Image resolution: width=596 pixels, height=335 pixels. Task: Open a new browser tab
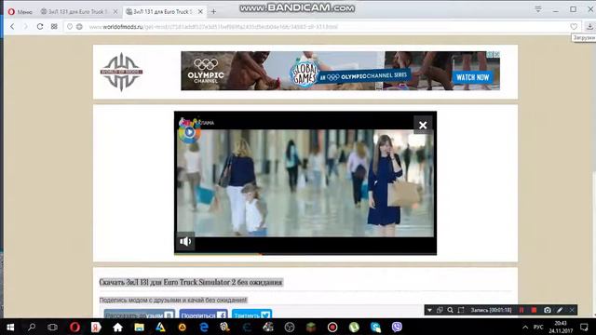(x=213, y=12)
